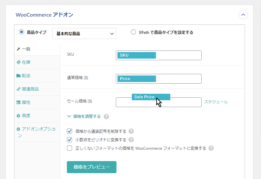Uncheck 小数点をピリオドに変換する checkbox
The height and width of the screenshot is (179, 261).
(x=69, y=140)
